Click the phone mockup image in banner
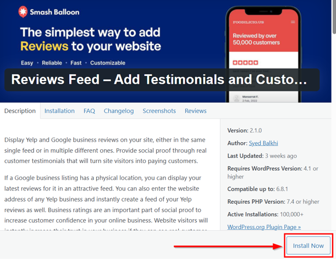This screenshot has width=336, height=260. [263, 53]
